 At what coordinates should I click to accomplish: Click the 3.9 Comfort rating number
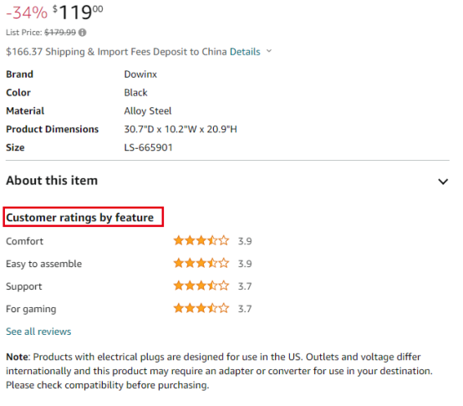pos(245,241)
